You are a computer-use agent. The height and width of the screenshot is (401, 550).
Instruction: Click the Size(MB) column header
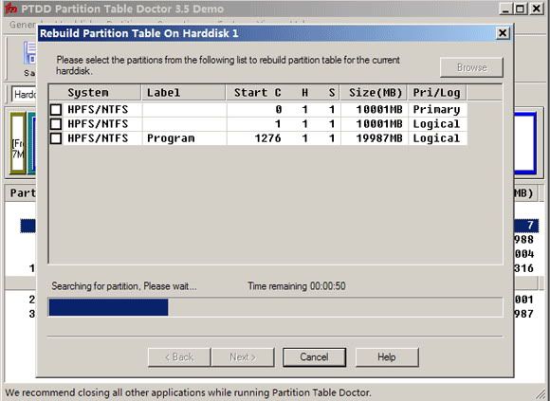pyautogui.click(x=374, y=93)
